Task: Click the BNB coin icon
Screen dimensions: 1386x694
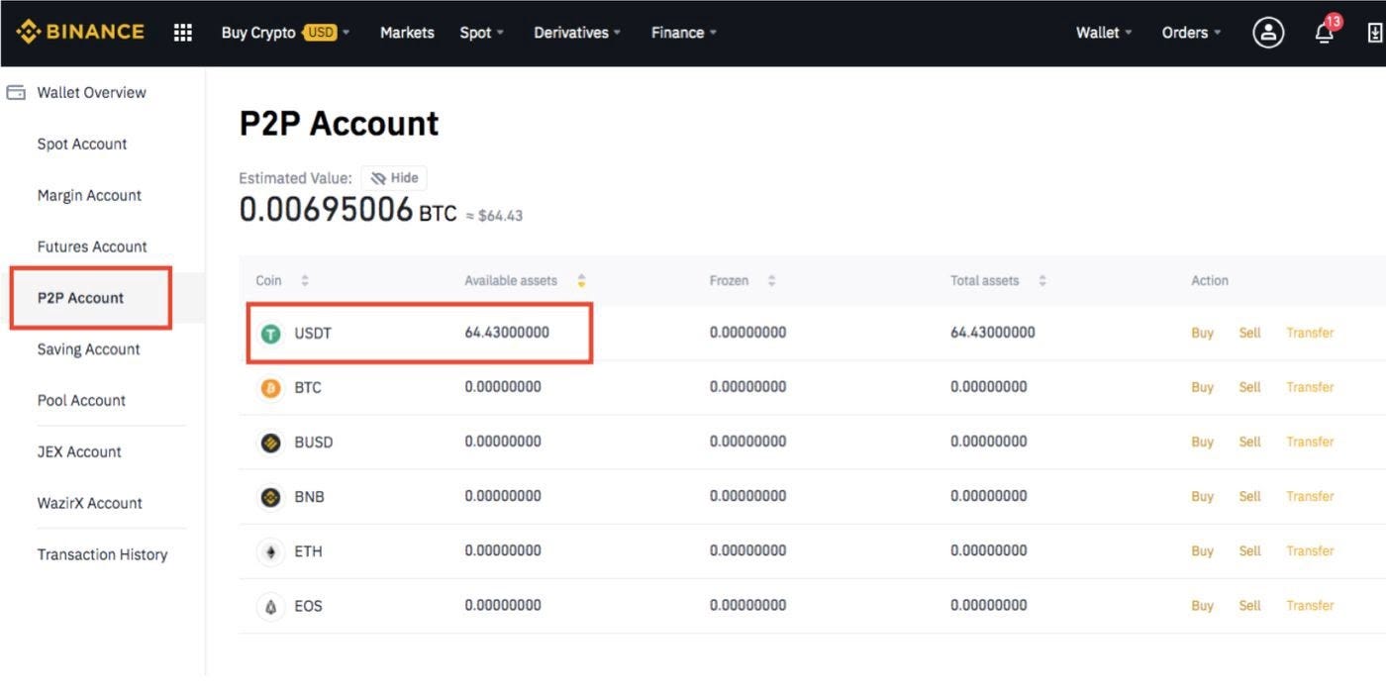Action: pos(270,497)
